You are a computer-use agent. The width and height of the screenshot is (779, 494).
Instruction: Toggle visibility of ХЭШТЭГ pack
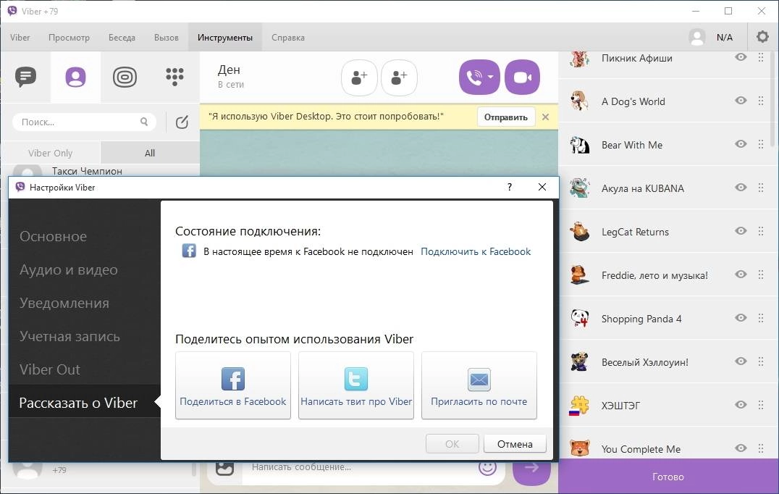click(741, 404)
